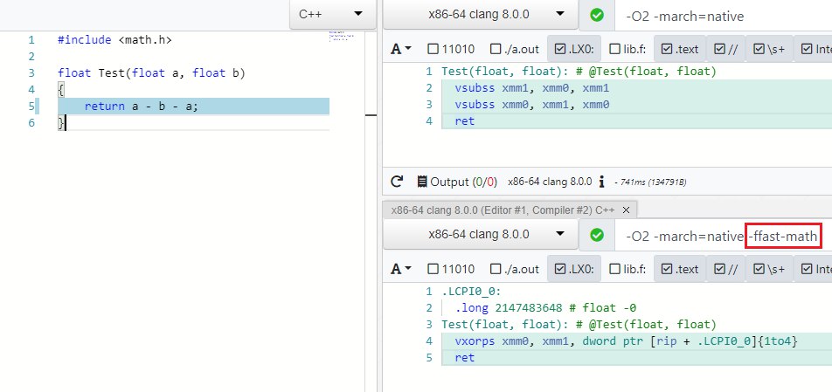The image size is (832, 392).
Task: Click bottom pane 'Test(float, float):' label line
Action: 579,324
